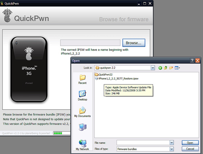This screenshot has width=203, height=154.
Task: Click the File name input field
Action: [x=143, y=143]
